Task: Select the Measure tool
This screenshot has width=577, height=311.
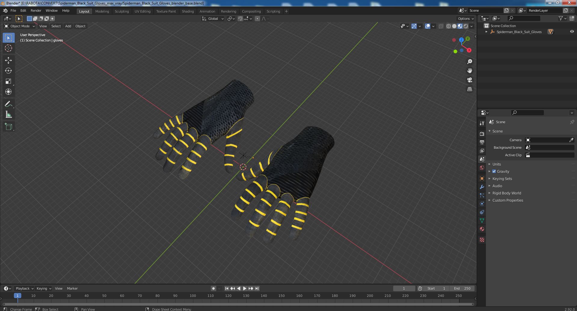Action: 8,115
